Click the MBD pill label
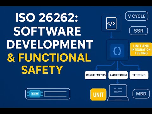The width and height of the screenshot is (152, 114). (x=141, y=94)
